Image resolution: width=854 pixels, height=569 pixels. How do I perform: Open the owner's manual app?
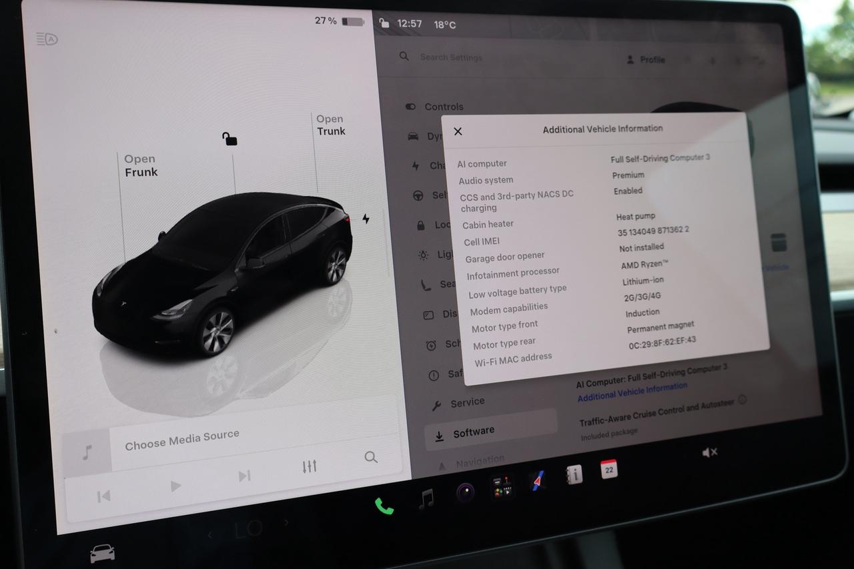[574, 474]
